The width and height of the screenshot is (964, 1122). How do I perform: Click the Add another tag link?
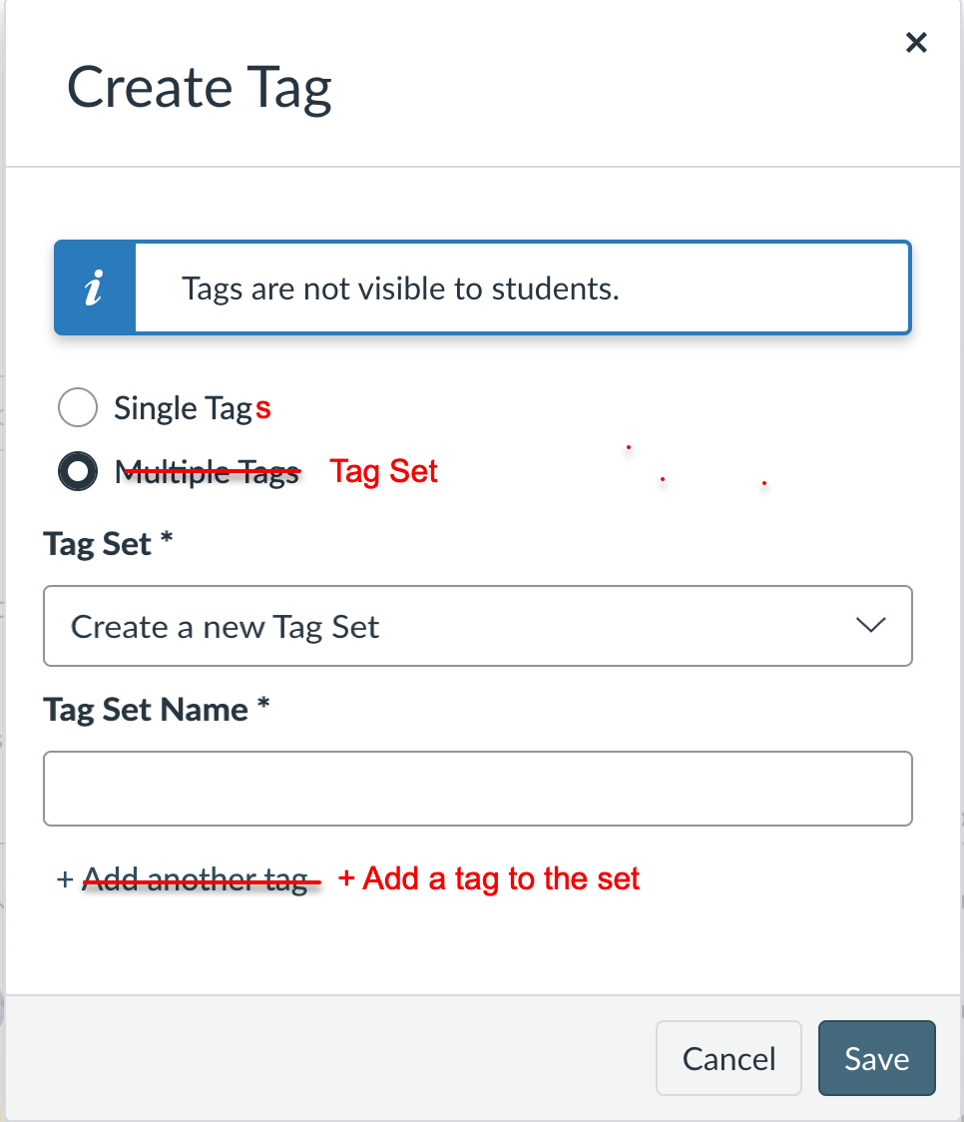click(196, 878)
